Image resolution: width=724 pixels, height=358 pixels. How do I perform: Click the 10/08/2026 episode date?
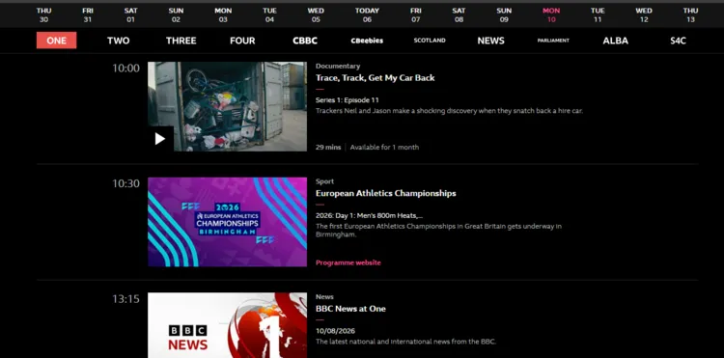[335, 331]
